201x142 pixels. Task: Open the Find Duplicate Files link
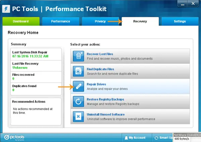(100, 69)
